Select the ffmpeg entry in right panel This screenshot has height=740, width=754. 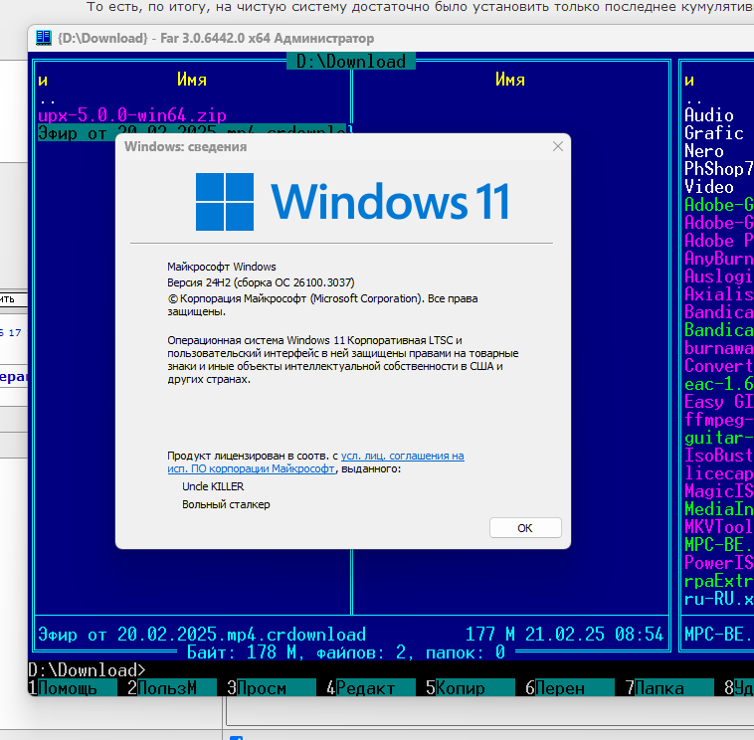point(718,420)
